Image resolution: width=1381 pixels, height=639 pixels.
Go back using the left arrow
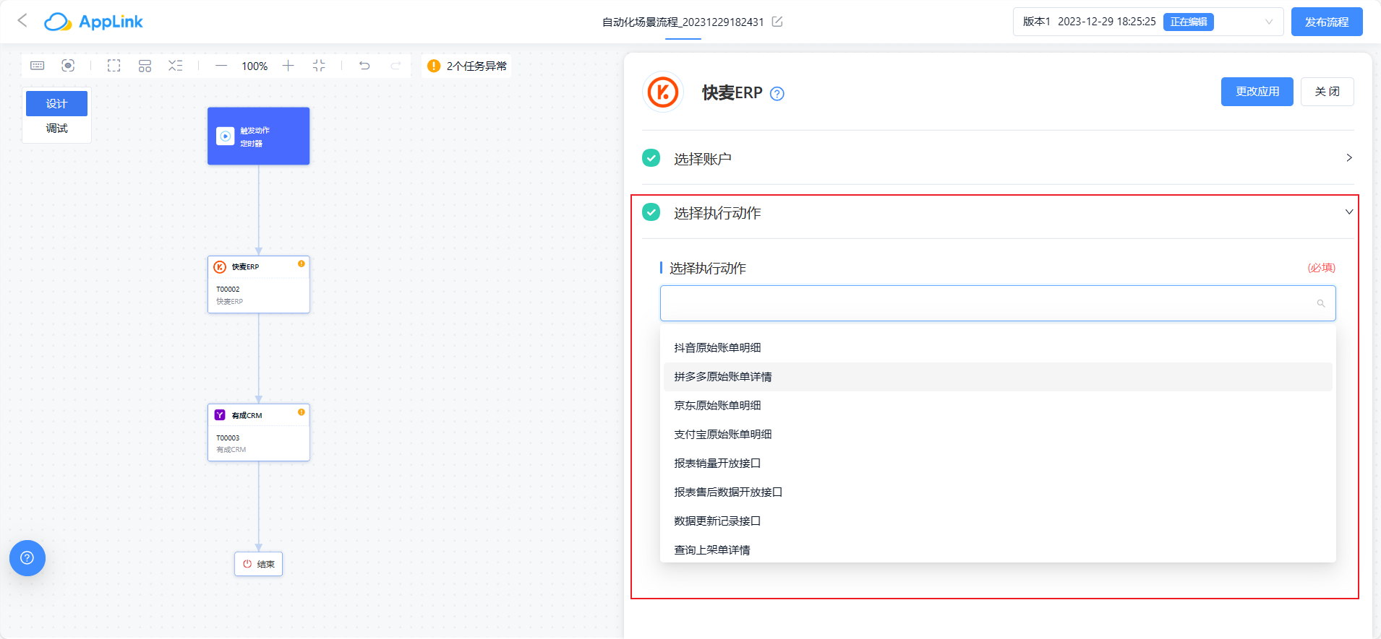(x=22, y=21)
